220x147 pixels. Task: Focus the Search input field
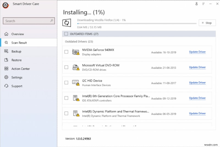pyautogui.click(x=29, y=21)
